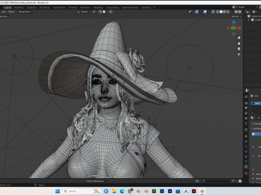Open the Particles properties tab
This screenshot has height=195, width=261.
(x=246, y=146)
